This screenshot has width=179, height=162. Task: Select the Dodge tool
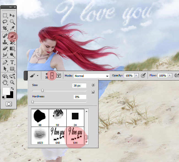[x=12, y=55]
